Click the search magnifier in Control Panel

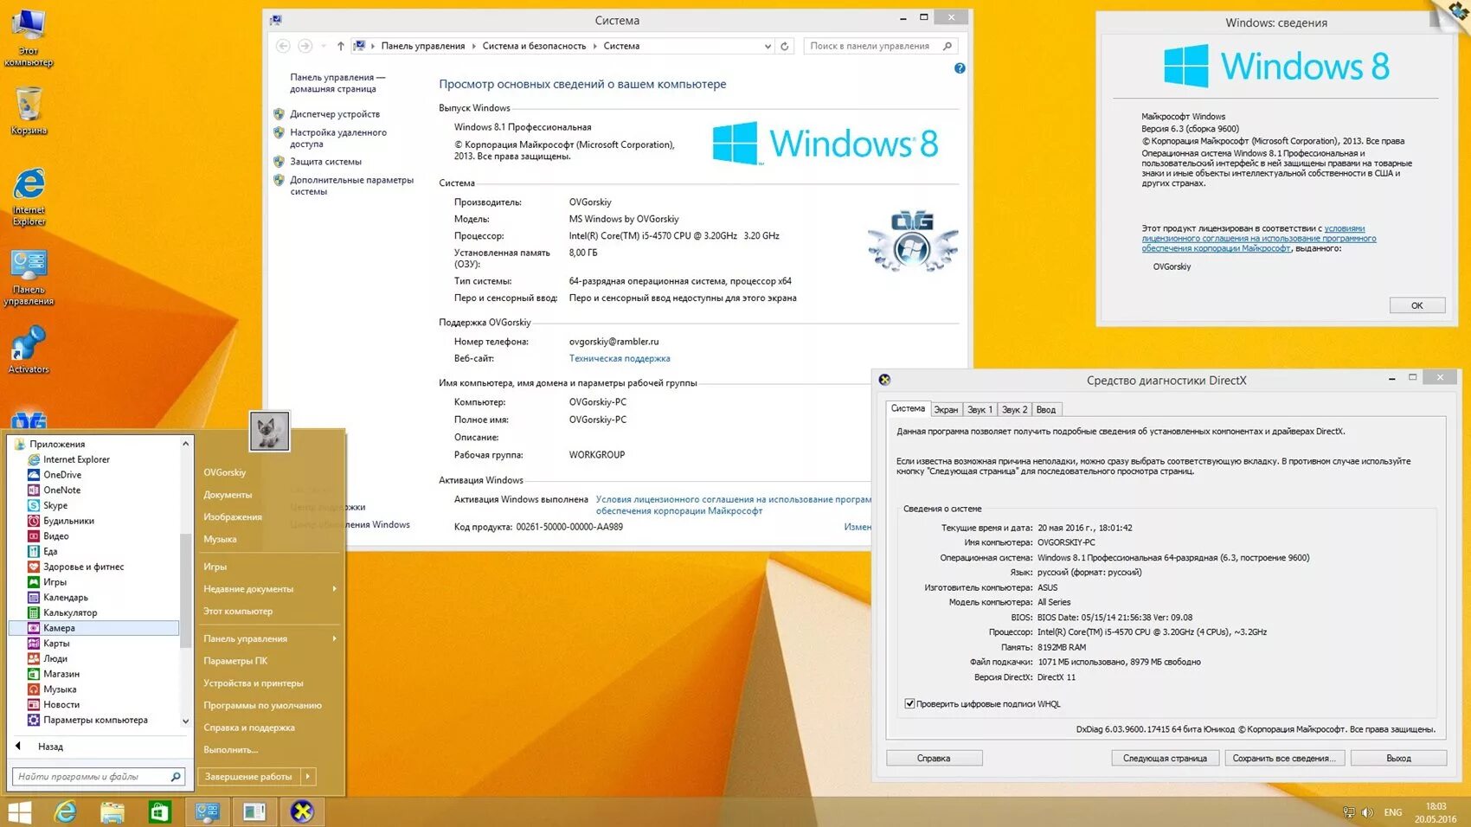(x=947, y=46)
